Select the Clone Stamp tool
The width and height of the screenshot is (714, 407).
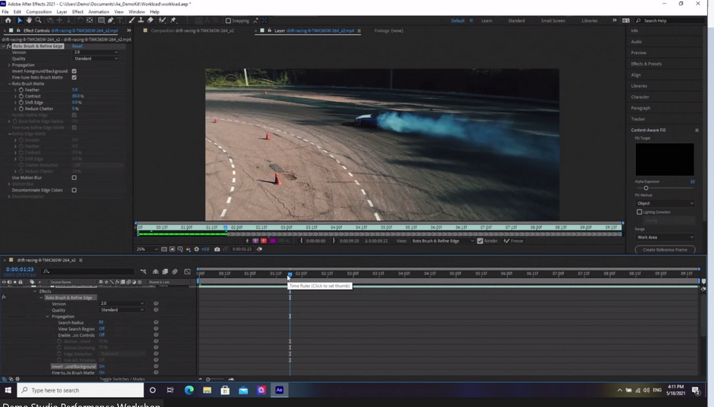(141, 20)
